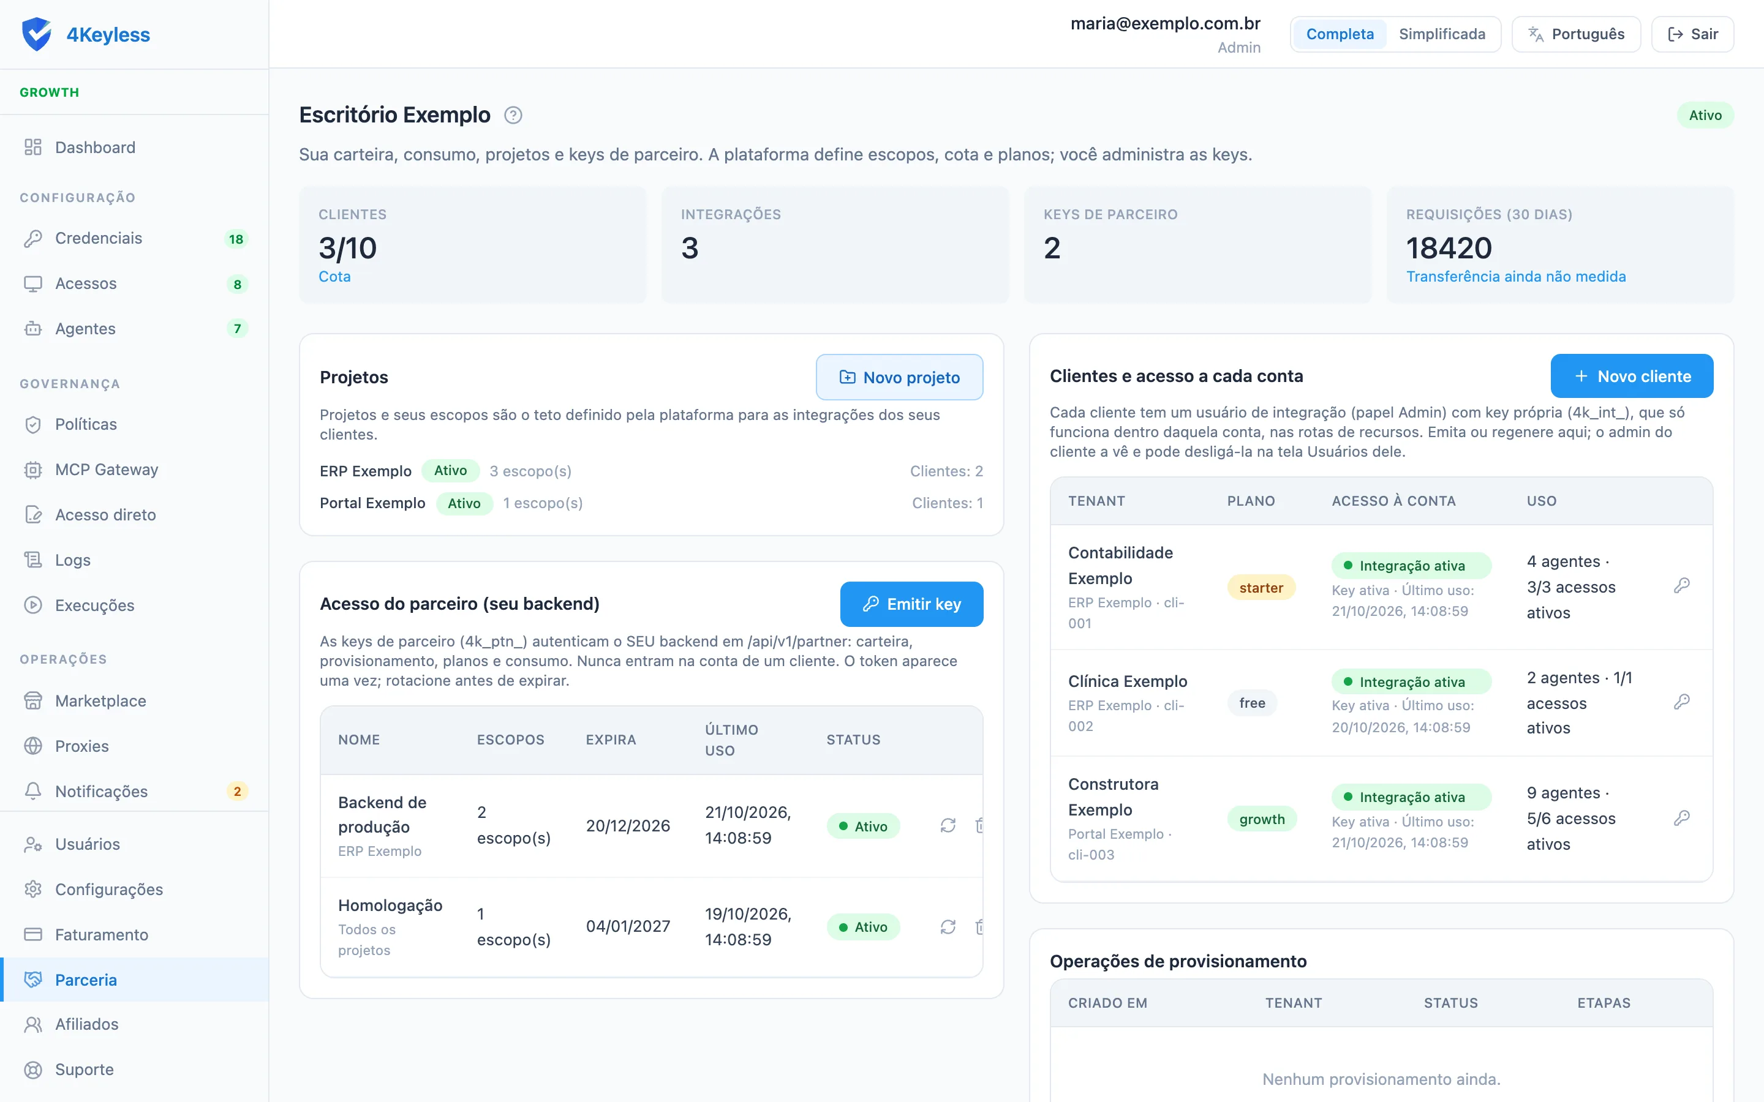This screenshot has height=1102, width=1764.
Task: Go to the Parceria page
Action: [134, 980]
